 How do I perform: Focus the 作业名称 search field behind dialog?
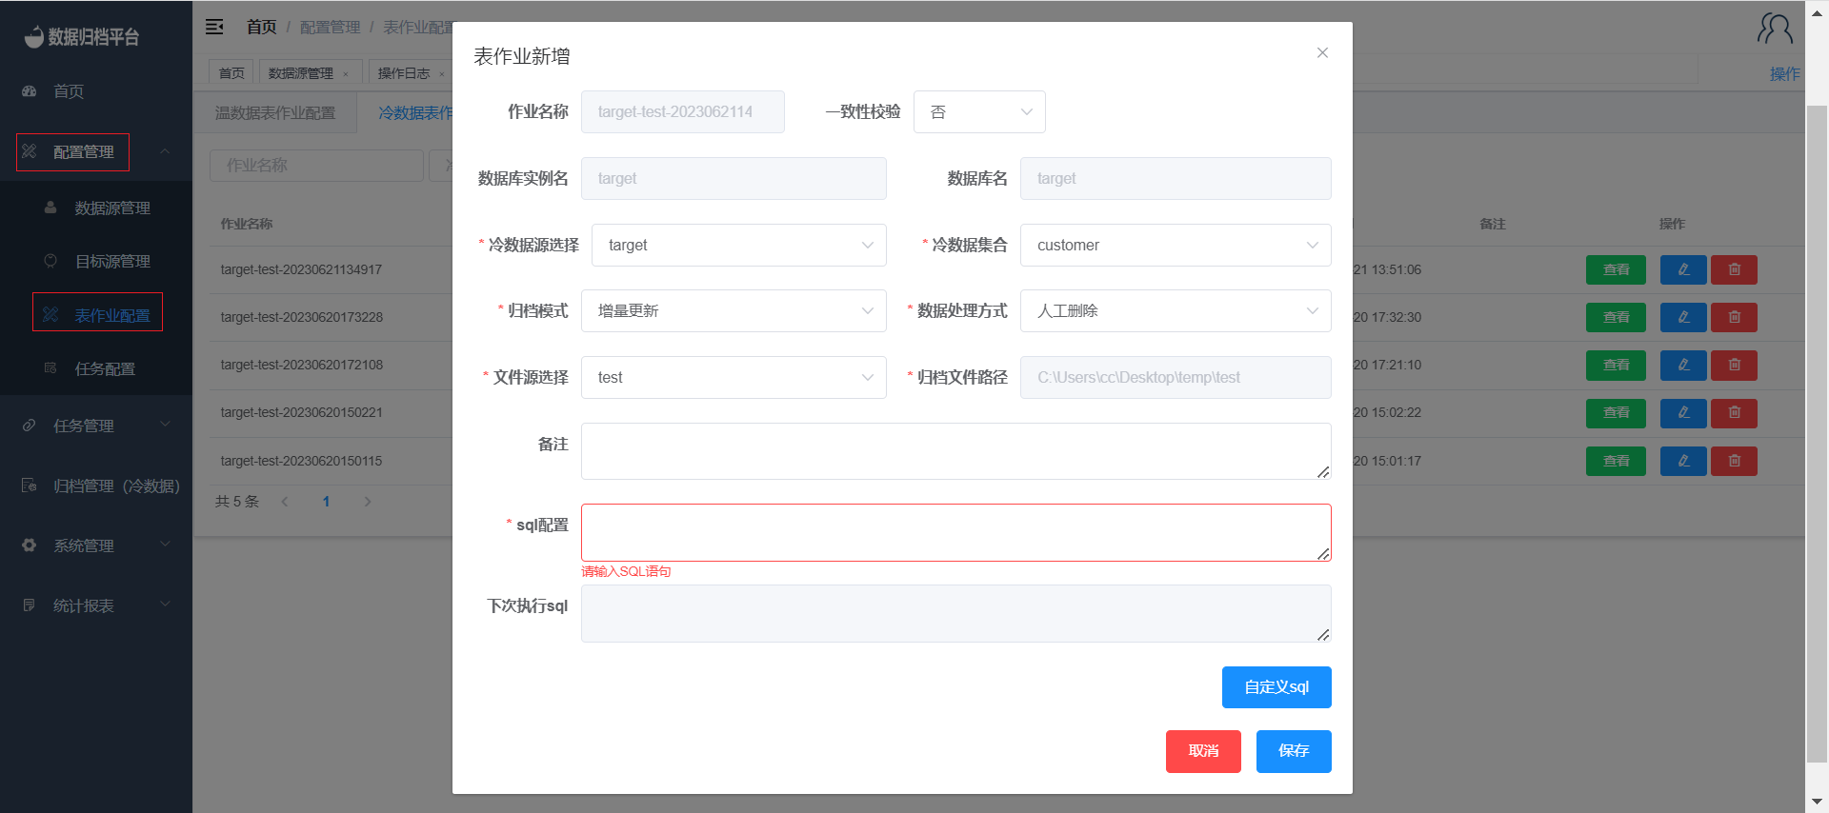tap(316, 166)
